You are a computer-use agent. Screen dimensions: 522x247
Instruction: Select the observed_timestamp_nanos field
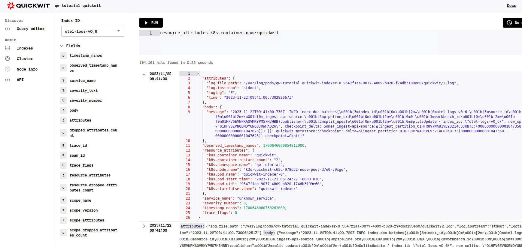[93, 68]
